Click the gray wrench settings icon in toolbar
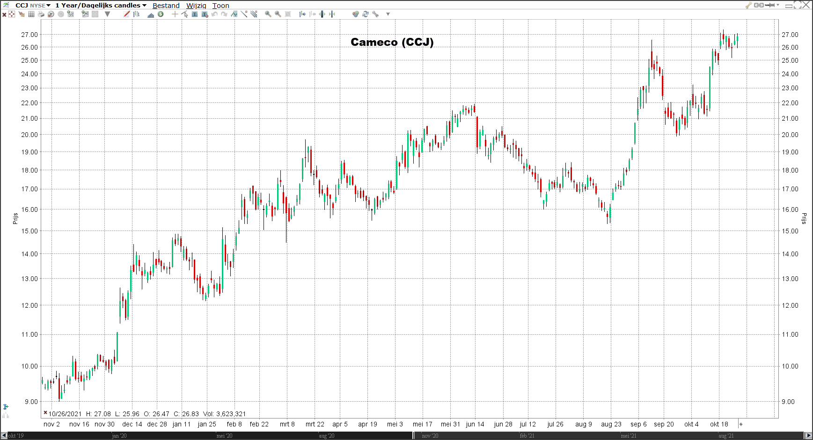 375,14
